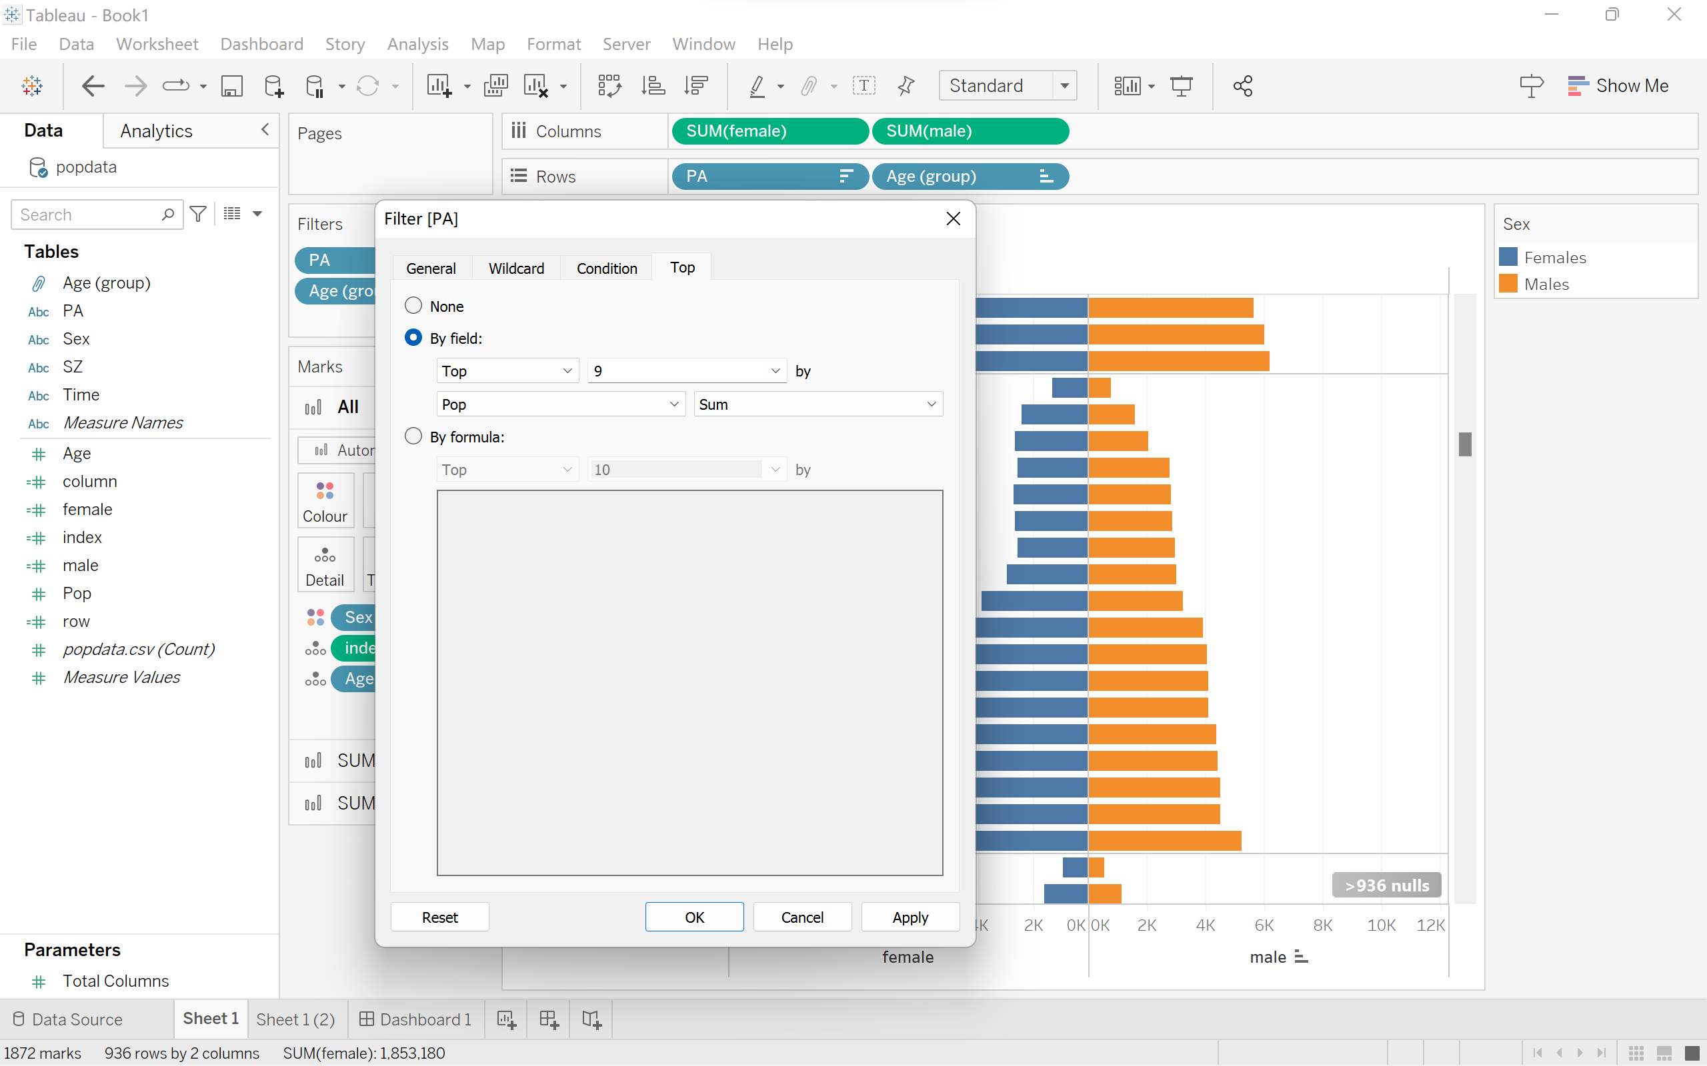Screen dimensions: 1707x1066
Task: Click the Add new data source icon
Action: click(x=273, y=86)
